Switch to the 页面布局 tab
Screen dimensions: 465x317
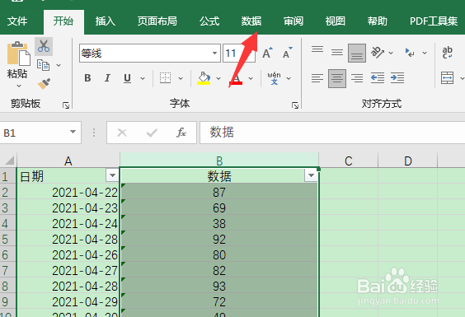pyautogui.click(x=157, y=21)
